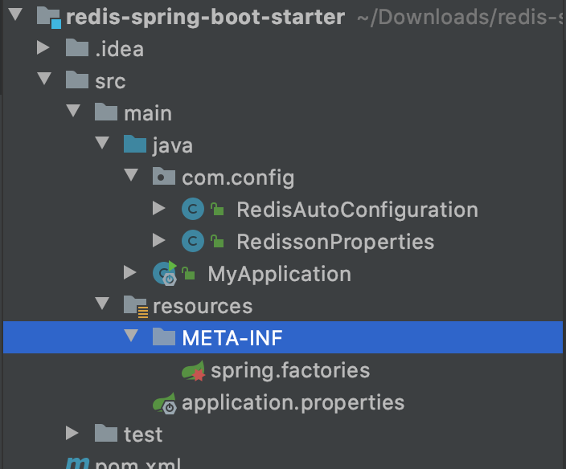Screen dimensions: 566x469
Task: Select the highlighted META-INF folder label
Action: (232, 338)
